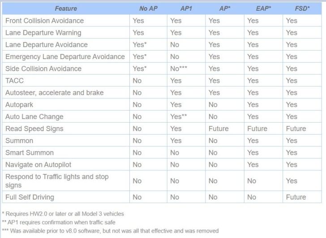Select the "Yes**" cell in Auto Lane Change row
326x238 pixels.
pyautogui.click(x=179, y=117)
